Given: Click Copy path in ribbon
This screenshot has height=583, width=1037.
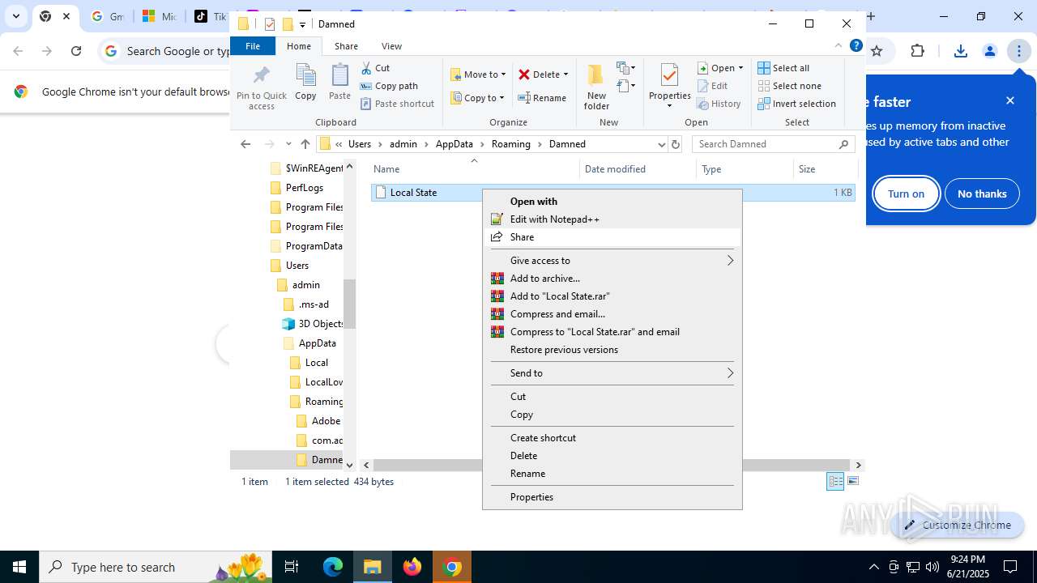Looking at the screenshot, I should pyautogui.click(x=389, y=86).
